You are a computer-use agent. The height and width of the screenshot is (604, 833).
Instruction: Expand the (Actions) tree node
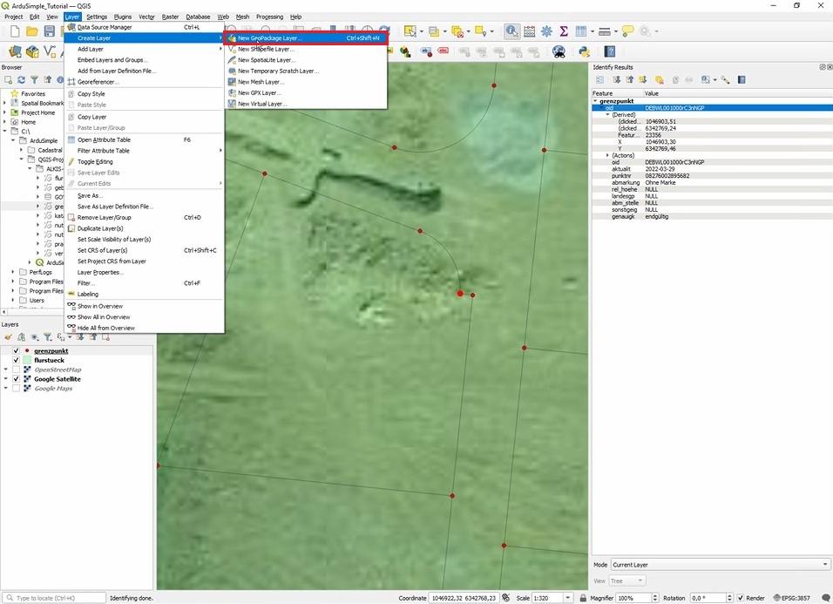pos(608,155)
